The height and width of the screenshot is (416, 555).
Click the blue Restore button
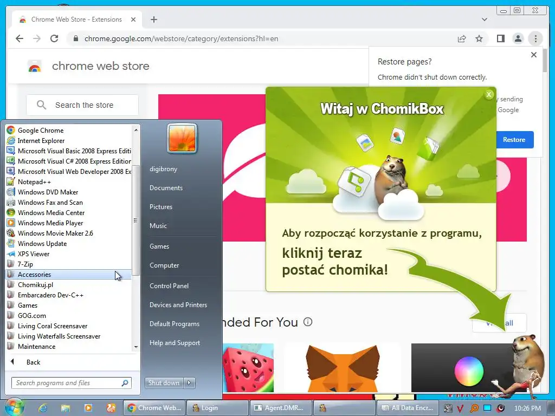tap(514, 140)
